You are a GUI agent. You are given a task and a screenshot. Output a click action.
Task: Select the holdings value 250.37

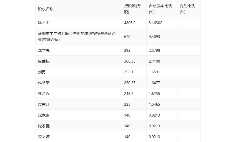[x=130, y=83]
